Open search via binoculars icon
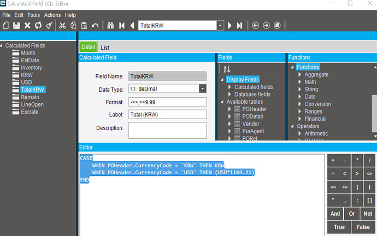377x236 pixels. point(110,26)
